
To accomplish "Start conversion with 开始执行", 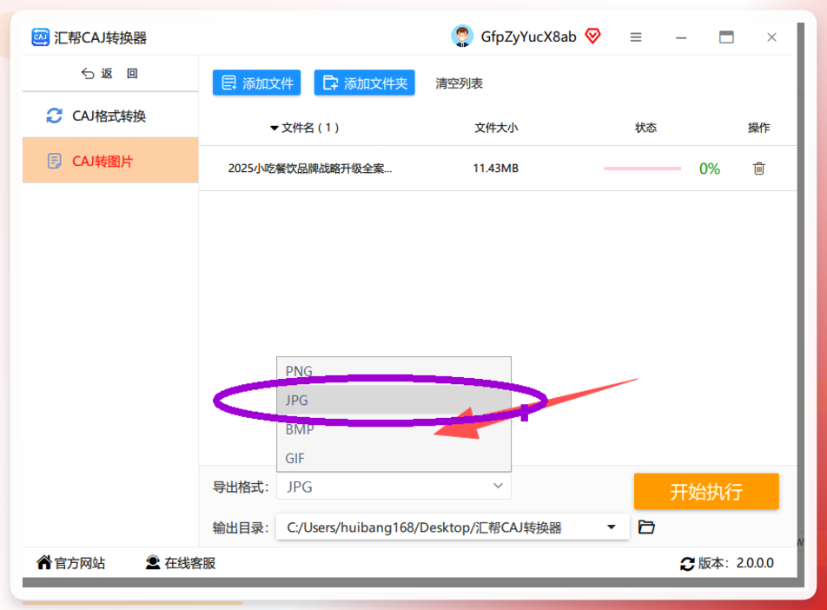I will pyautogui.click(x=706, y=491).
